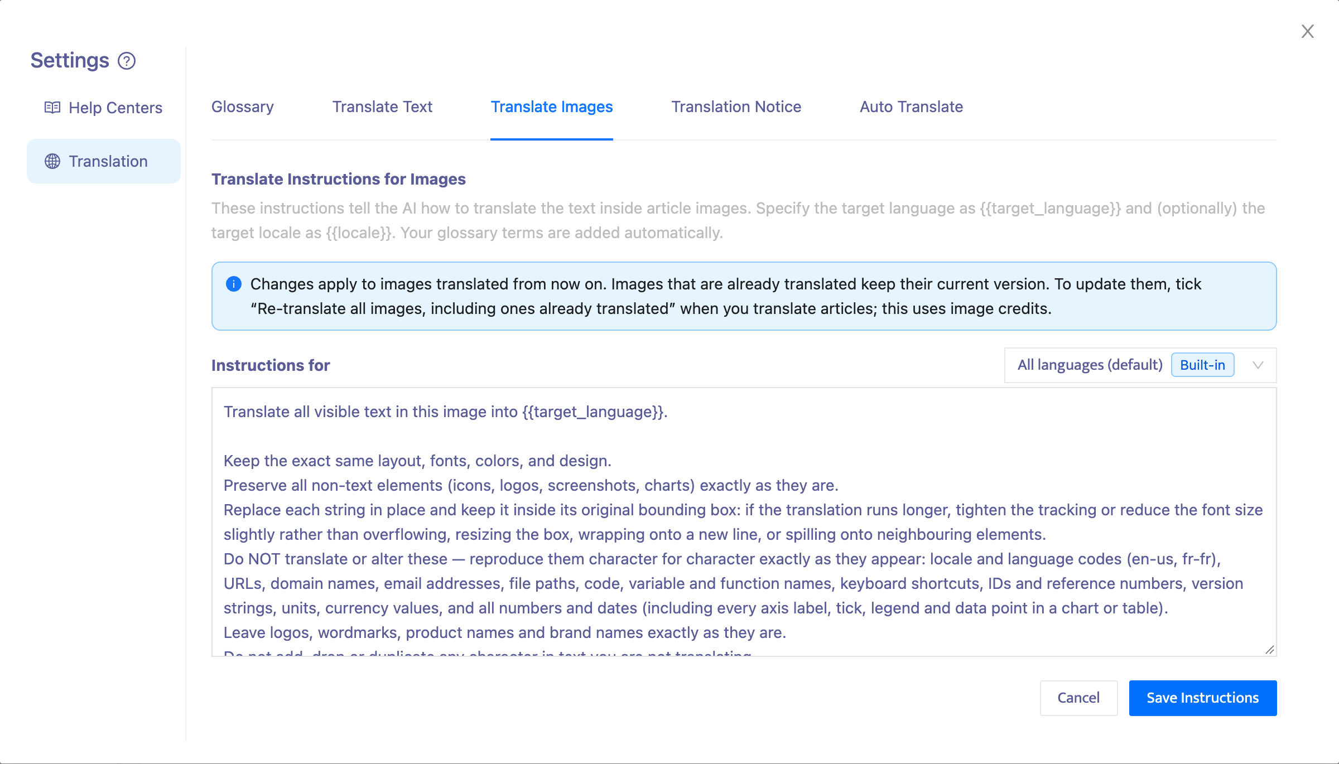Click the 'Instructions for' label
1339x764 pixels.
coord(271,365)
